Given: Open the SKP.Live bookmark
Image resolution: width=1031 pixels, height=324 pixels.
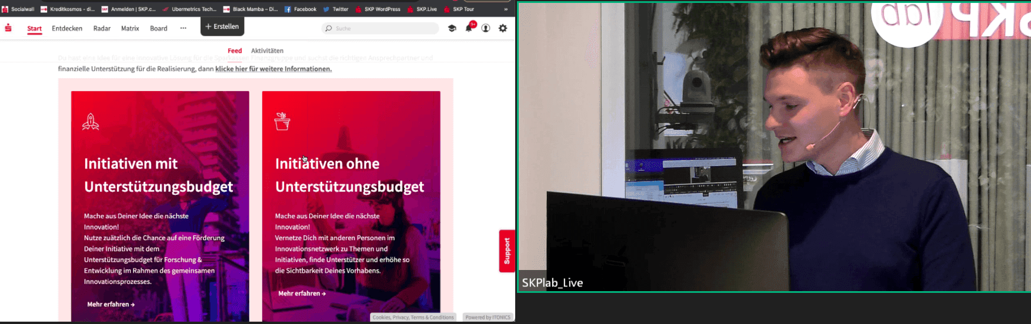Looking at the screenshot, I should click(x=422, y=9).
